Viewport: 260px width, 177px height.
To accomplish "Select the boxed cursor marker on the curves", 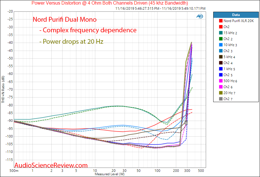I will coord(186,123).
